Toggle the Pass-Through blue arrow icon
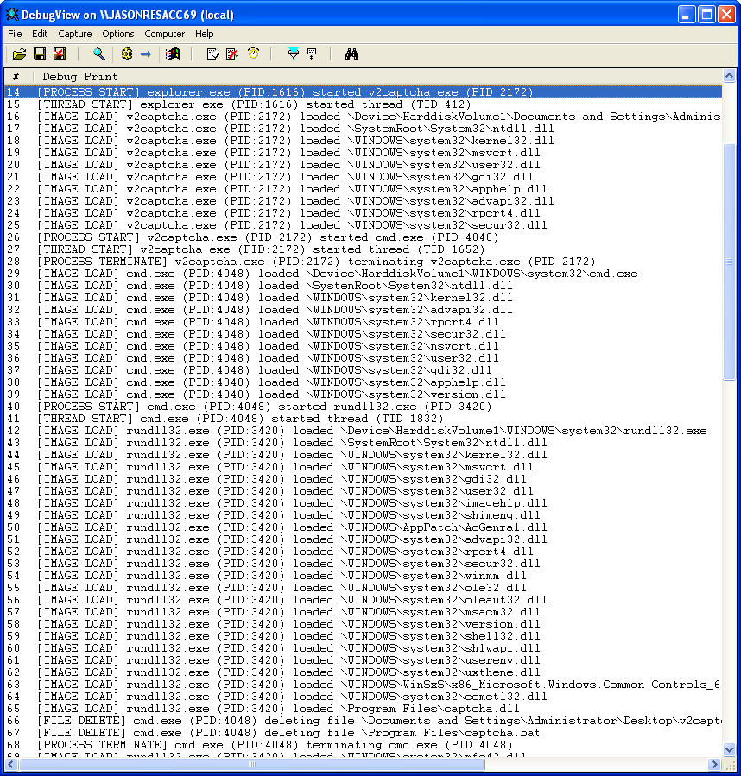The height and width of the screenshot is (776, 741). pyautogui.click(x=146, y=54)
